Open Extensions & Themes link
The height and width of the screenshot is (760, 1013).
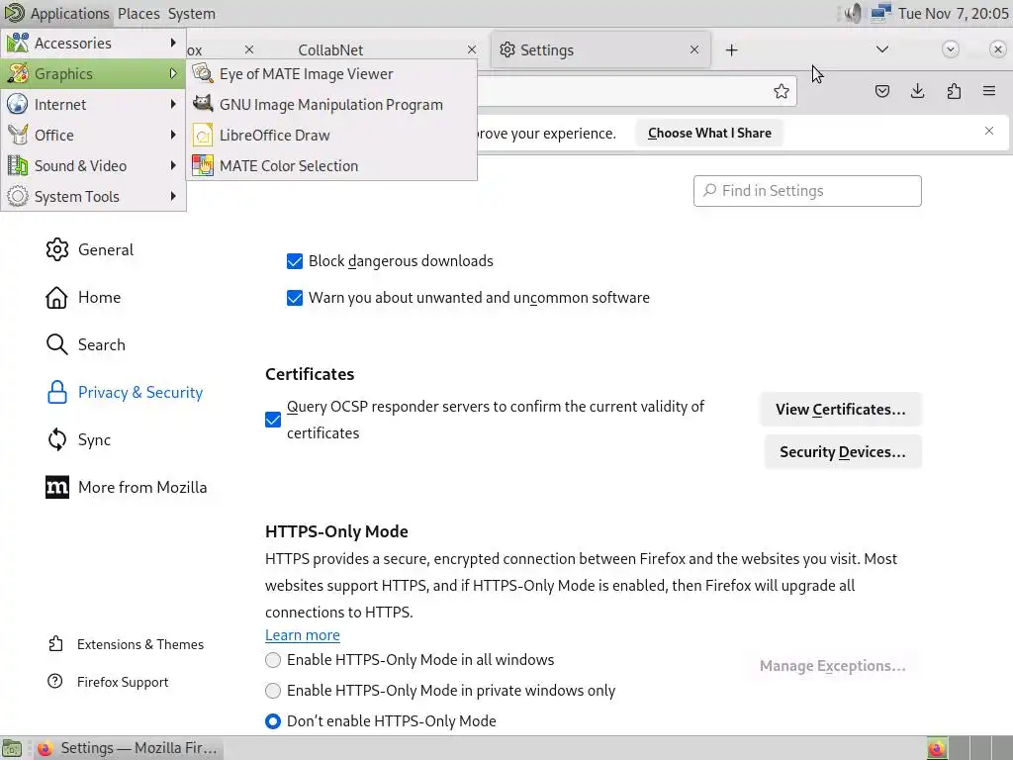pos(126,644)
